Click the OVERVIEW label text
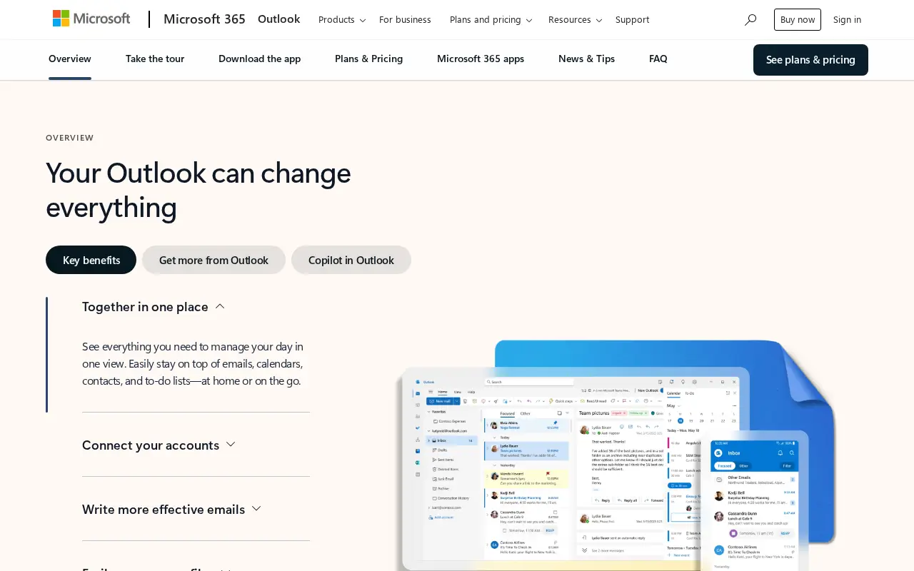 coord(70,138)
